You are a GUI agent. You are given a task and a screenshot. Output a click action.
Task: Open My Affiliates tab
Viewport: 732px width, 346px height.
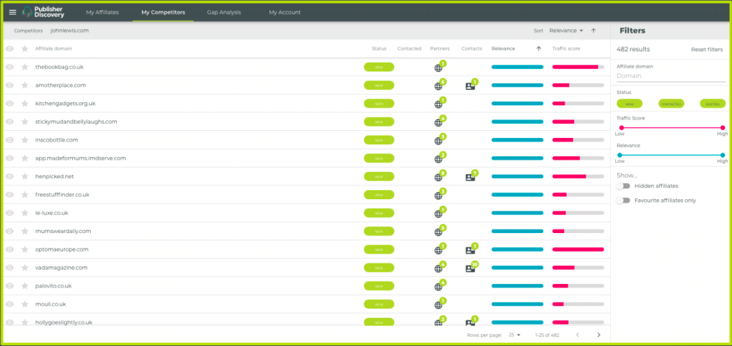103,12
